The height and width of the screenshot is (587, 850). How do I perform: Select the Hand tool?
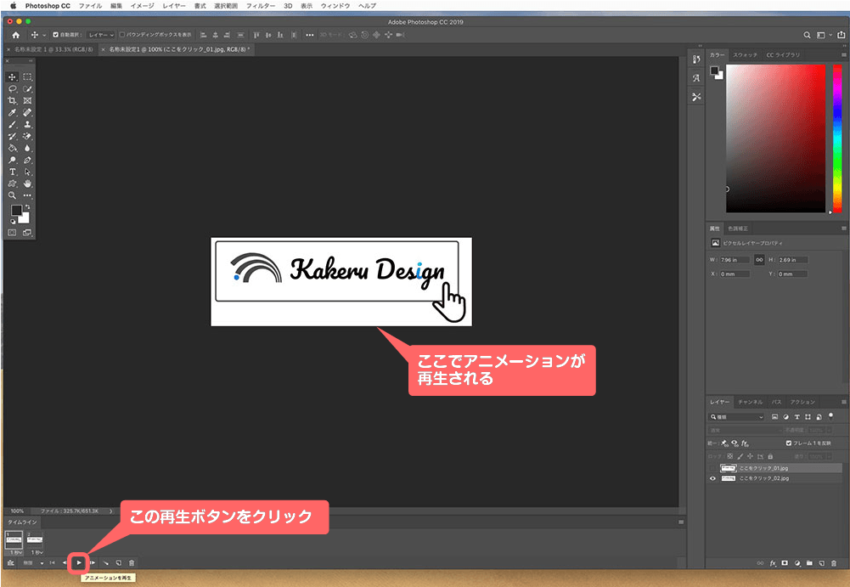coord(27,183)
